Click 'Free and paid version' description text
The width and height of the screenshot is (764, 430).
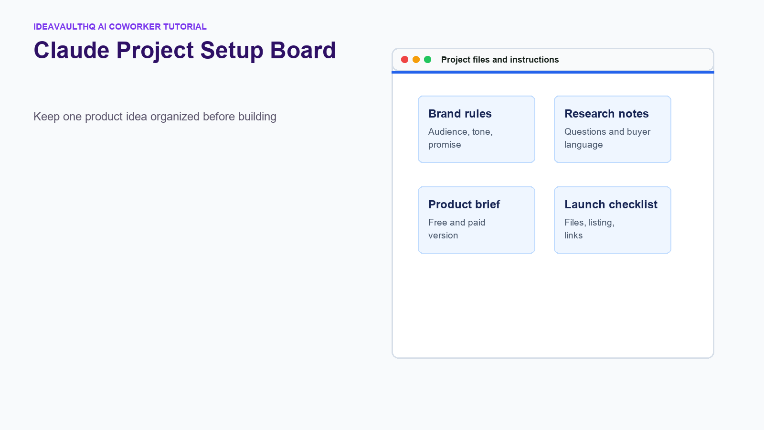pos(456,229)
